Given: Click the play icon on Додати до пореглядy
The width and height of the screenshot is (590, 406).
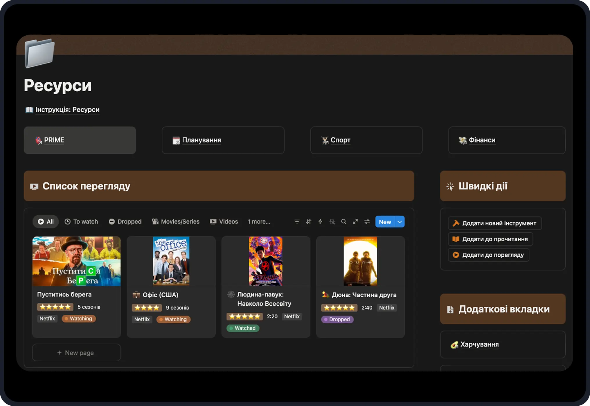Looking at the screenshot, I should (456, 255).
